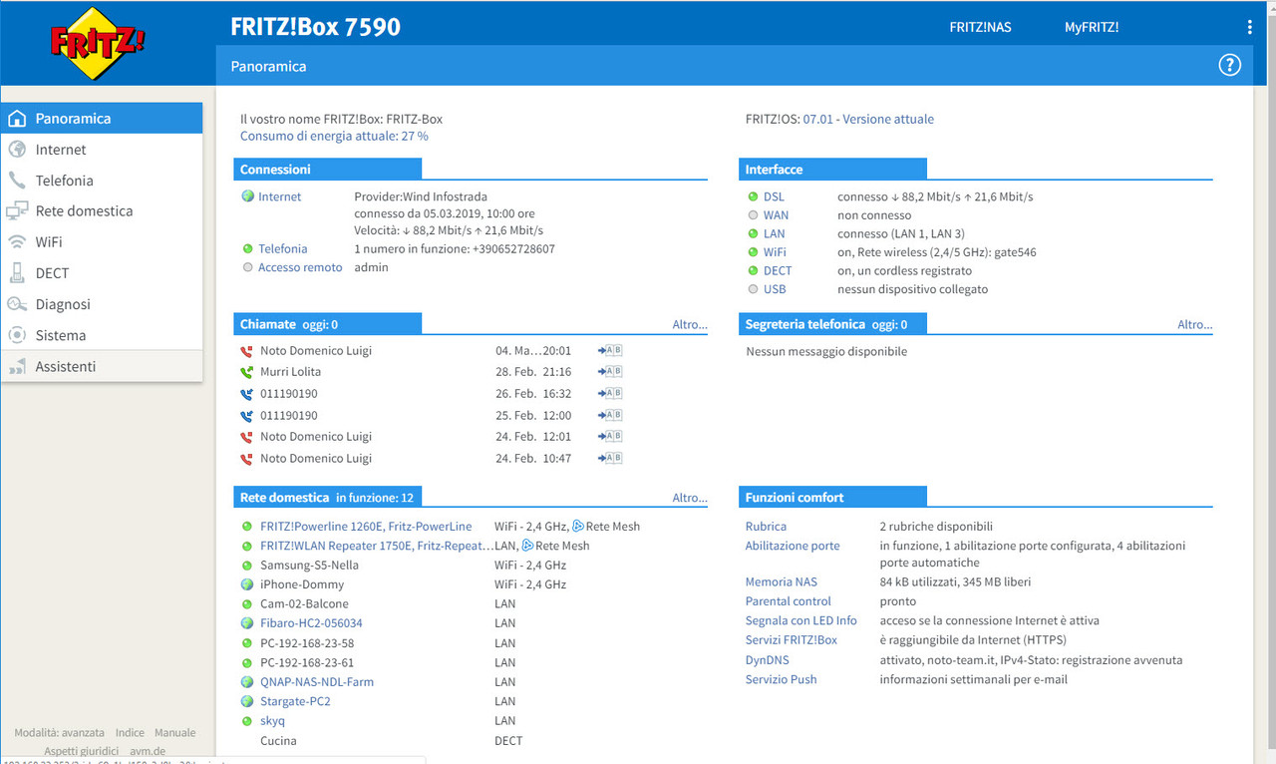The image size is (1276, 764).
Task: Click the outgoing call icon for Murri Lolita
Action: 247,372
